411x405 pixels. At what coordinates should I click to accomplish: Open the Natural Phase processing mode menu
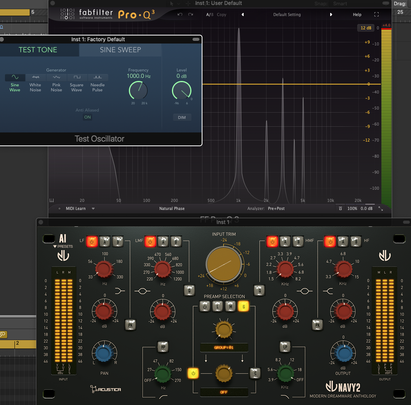tap(172, 208)
